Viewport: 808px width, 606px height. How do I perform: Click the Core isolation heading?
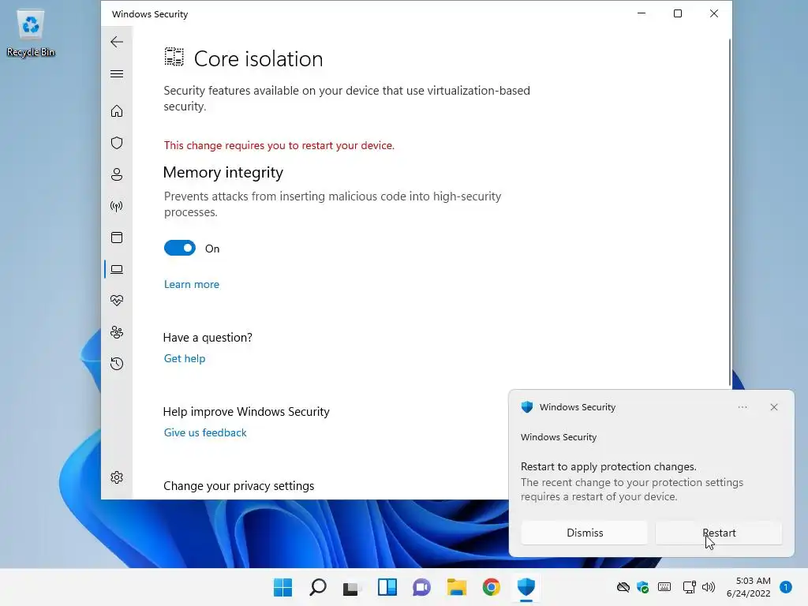pyautogui.click(x=258, y=58)
